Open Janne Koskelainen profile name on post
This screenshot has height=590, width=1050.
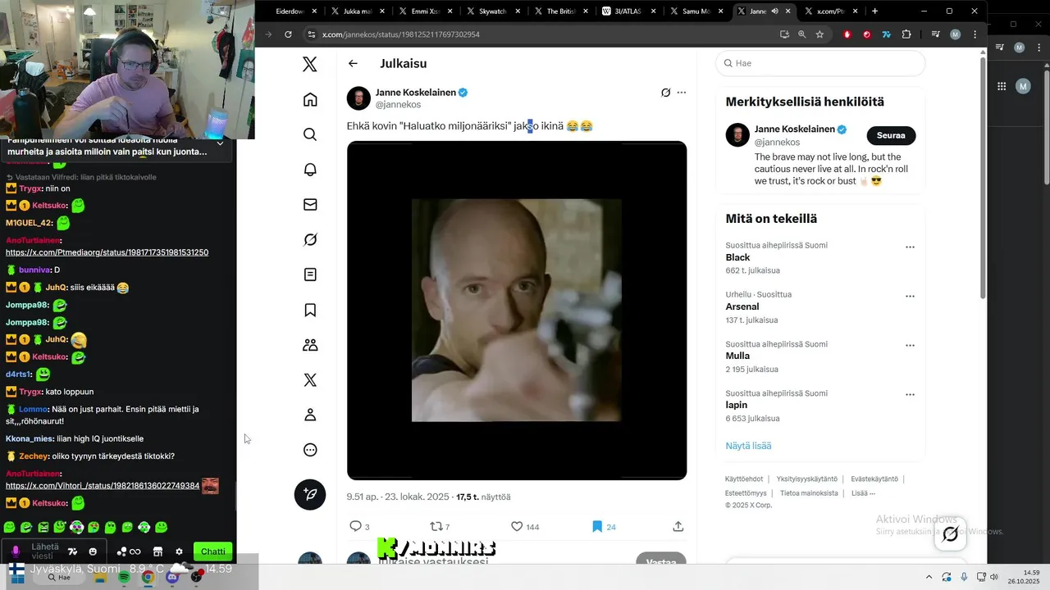pos(415,93)
